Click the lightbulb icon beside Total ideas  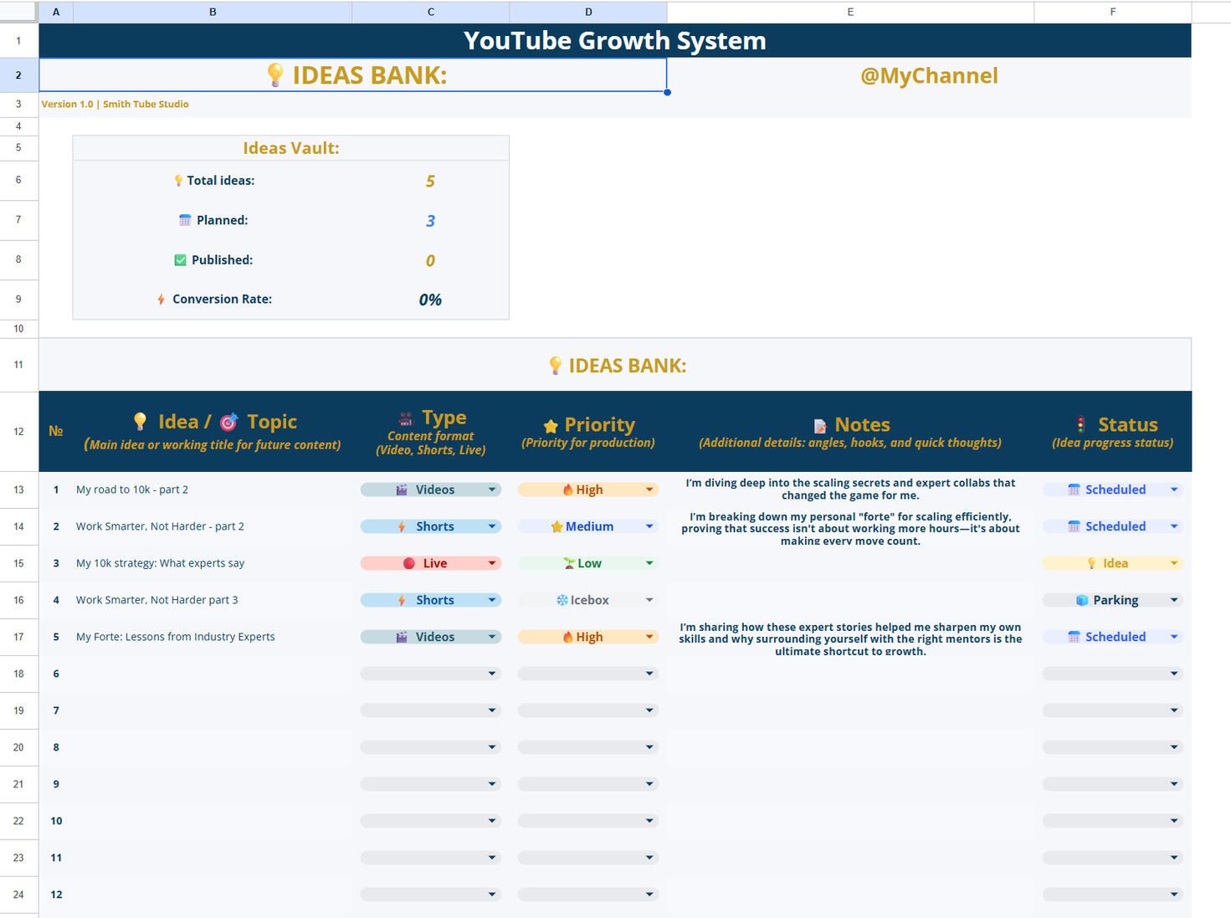tap(178, 181)
